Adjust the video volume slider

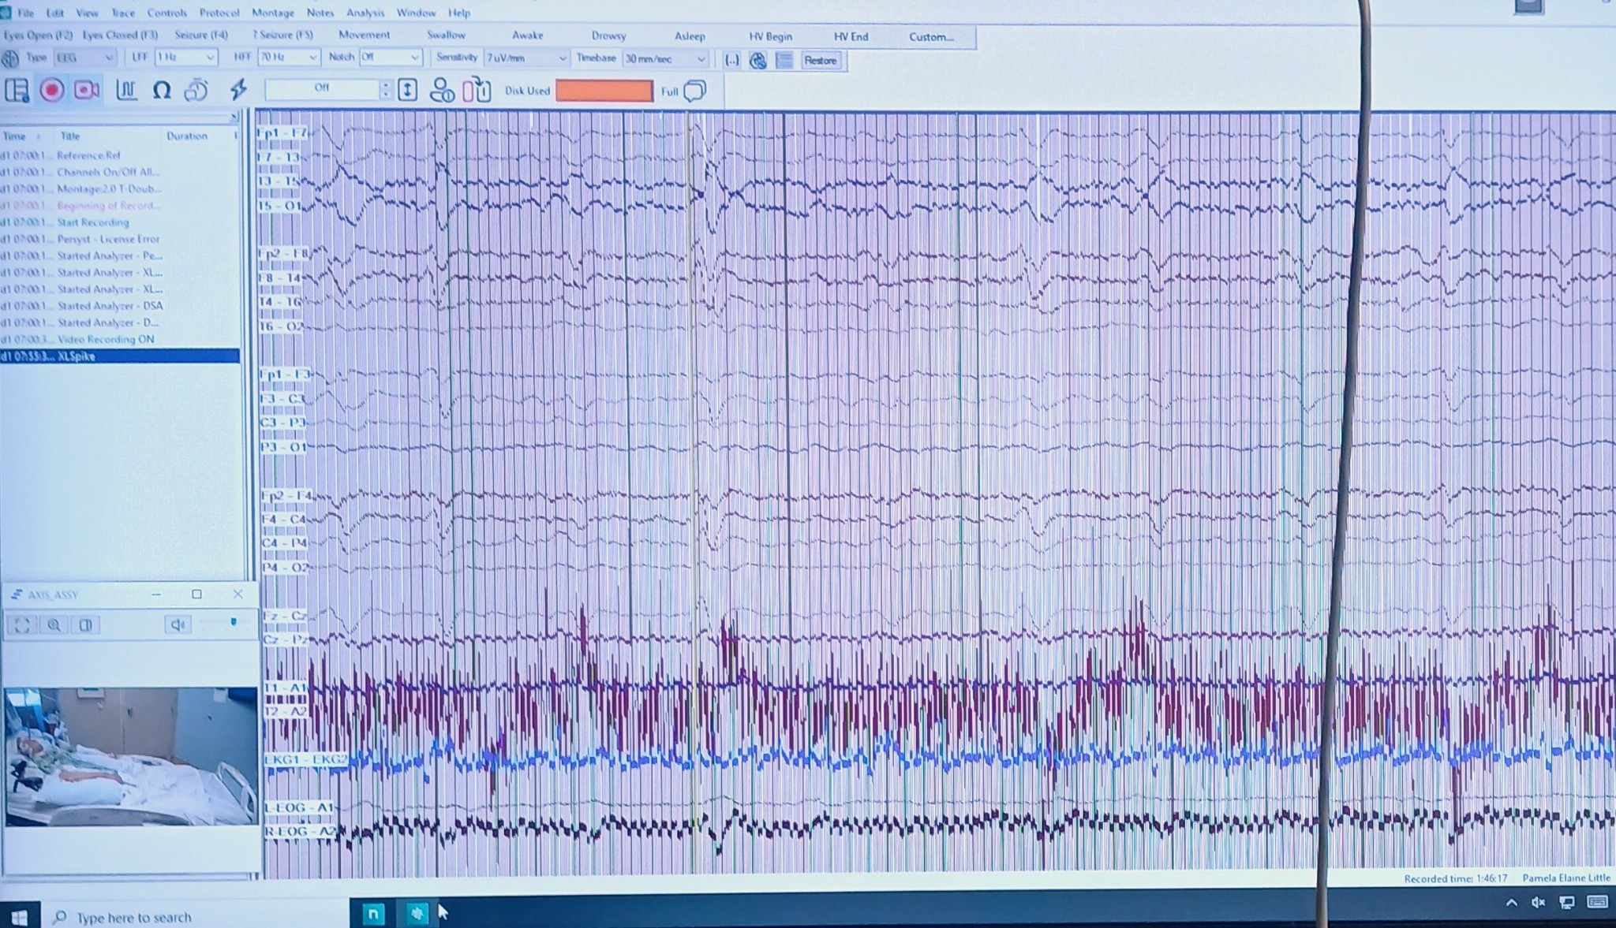click(x=233, y=623)
